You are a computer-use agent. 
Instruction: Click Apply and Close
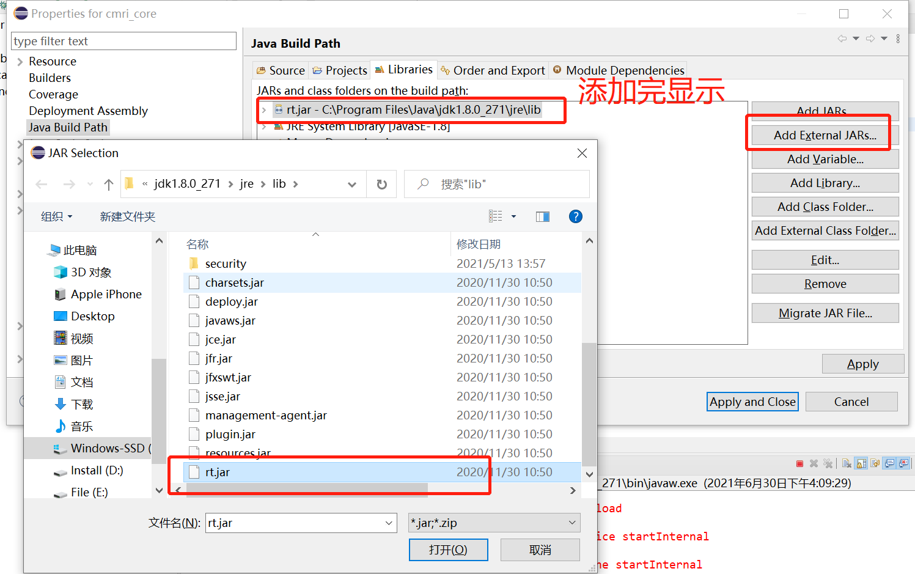click(752, 402)
